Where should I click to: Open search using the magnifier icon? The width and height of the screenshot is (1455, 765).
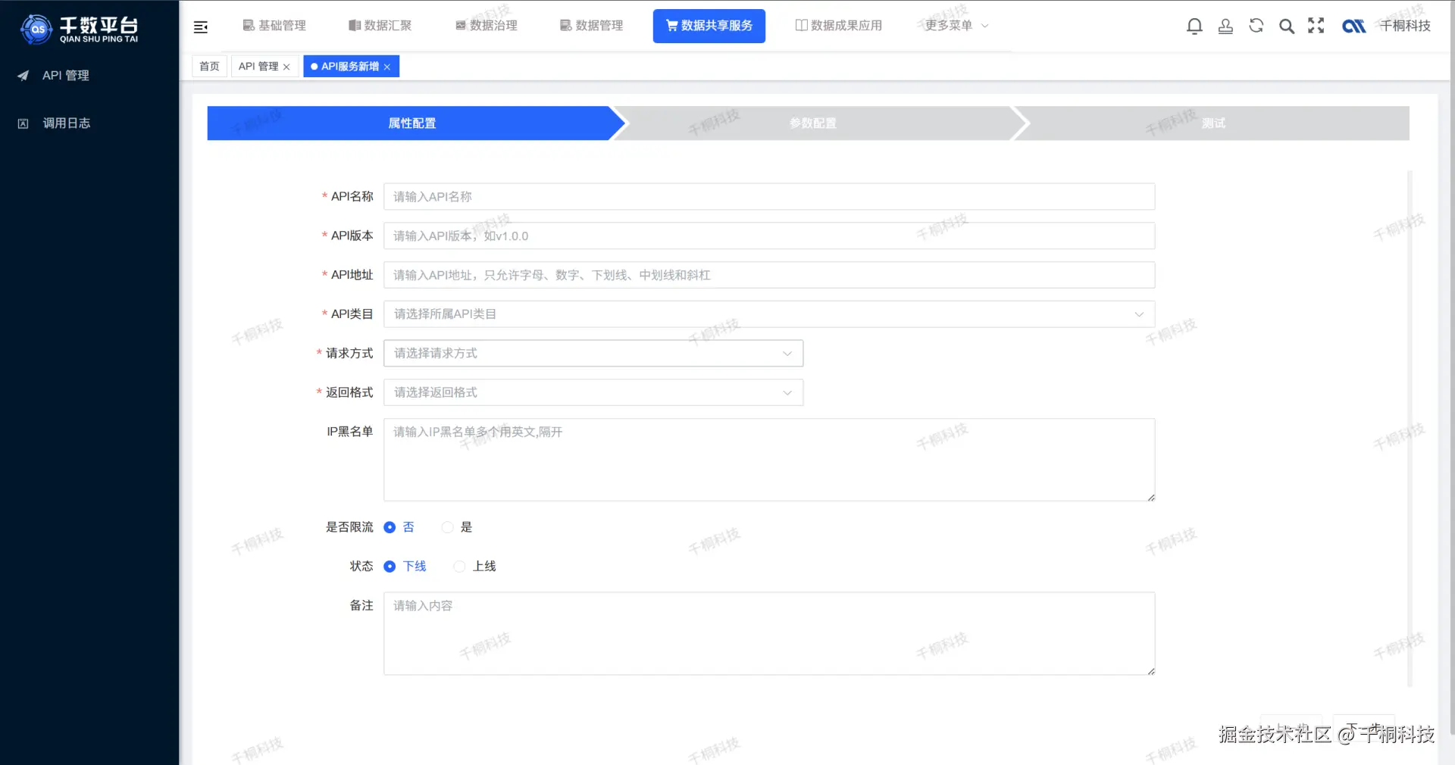point(1286,25)
